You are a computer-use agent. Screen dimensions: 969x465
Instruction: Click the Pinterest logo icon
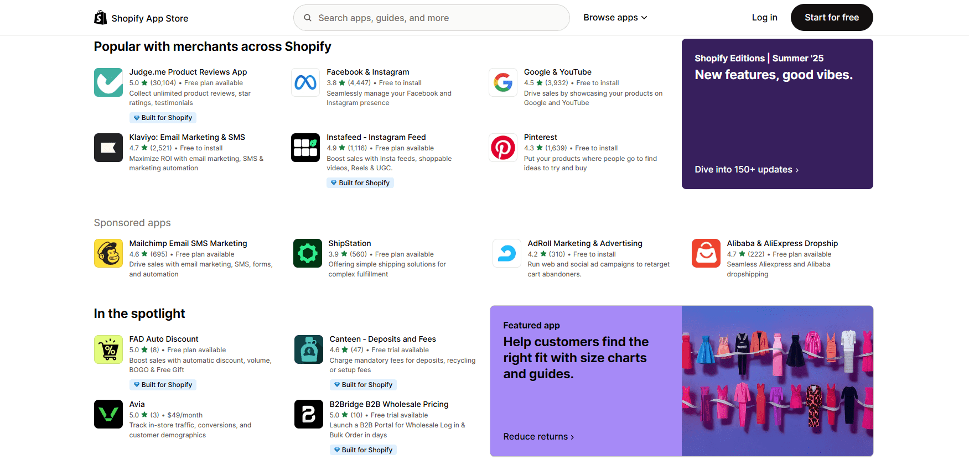(x=502, y=148)
